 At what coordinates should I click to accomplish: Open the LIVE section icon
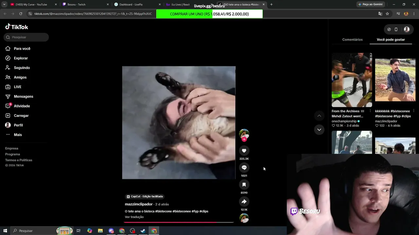pos(8,87)
